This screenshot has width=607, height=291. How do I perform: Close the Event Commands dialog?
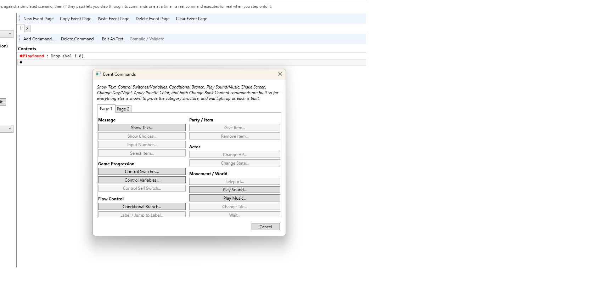[280, 74]
